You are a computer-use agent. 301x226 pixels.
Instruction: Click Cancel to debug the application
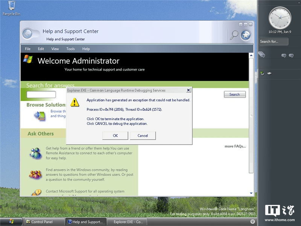click(x=143, y=136)
